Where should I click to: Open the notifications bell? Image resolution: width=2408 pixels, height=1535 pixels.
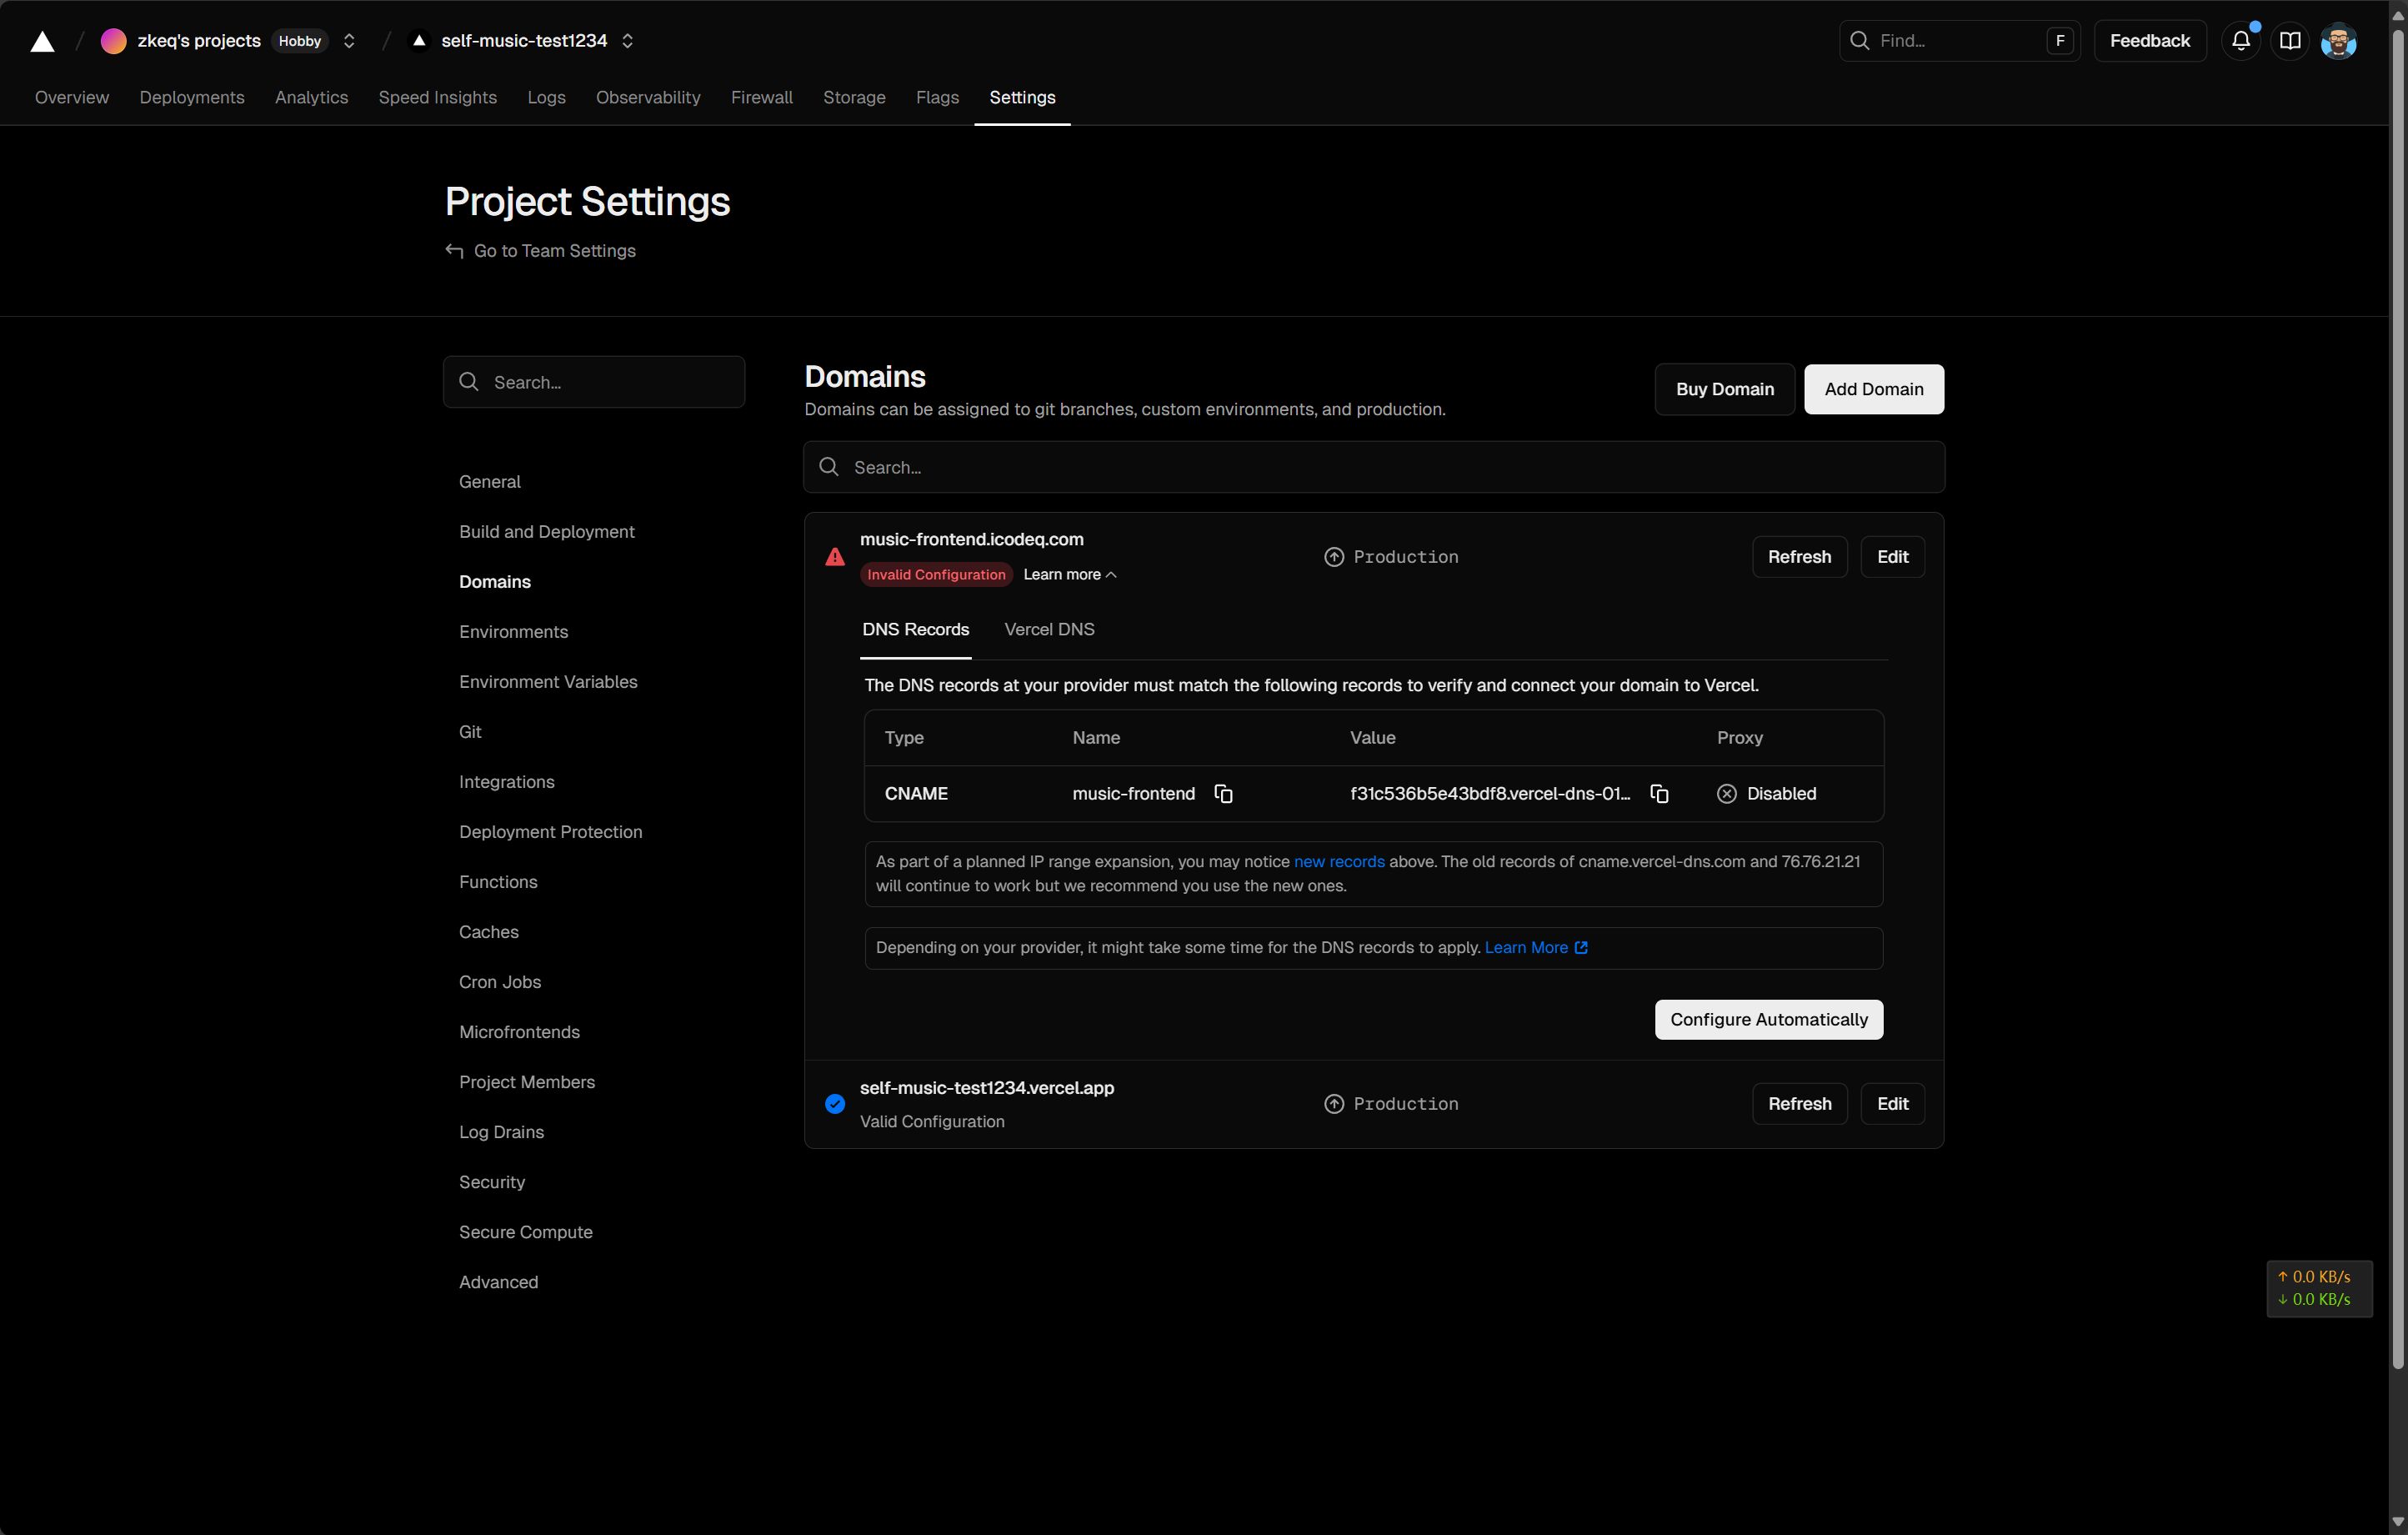point(2241,41)
